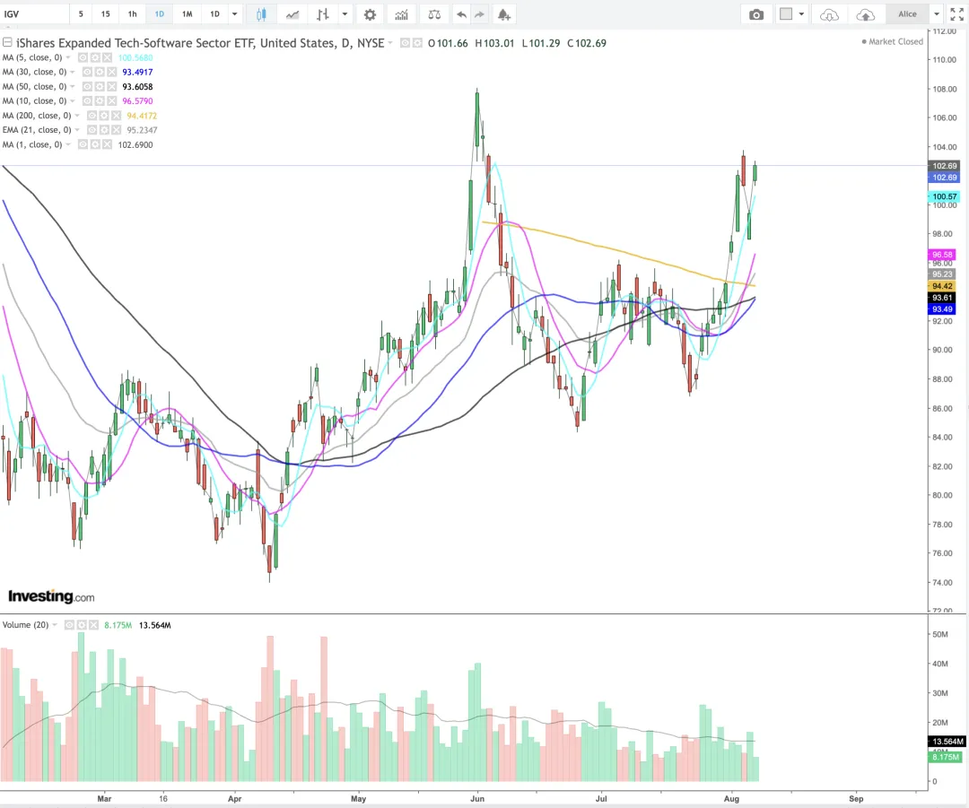Remove the EMA (21, close, 0) indicator
Screen dimensions: 969x808
116,130
